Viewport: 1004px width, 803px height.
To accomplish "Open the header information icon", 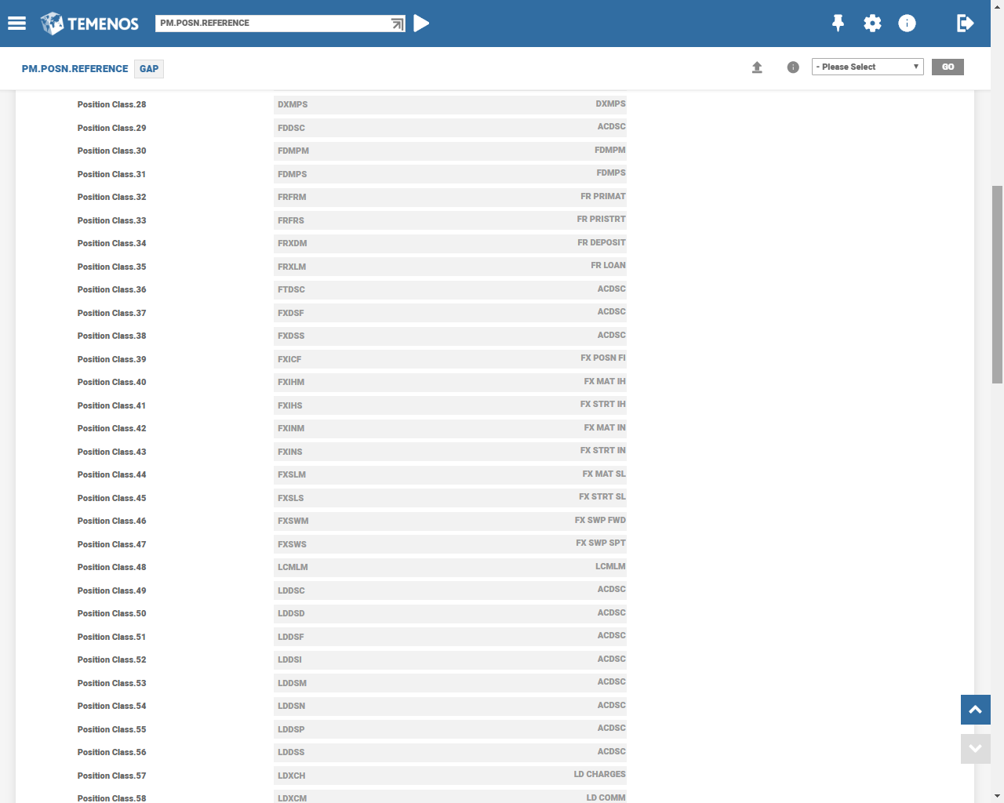I will coord(907,24).
